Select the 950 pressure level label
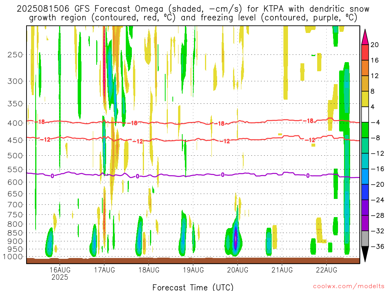The width and height of the screenshot is (388, 291). coord(15,249)
